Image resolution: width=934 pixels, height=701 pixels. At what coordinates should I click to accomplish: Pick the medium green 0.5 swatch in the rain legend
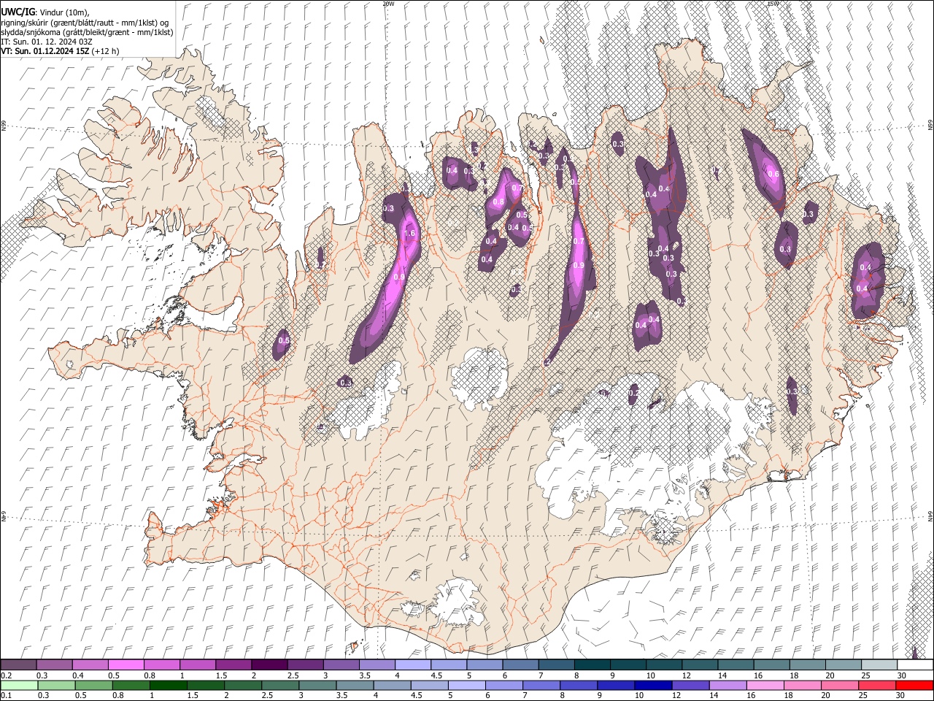[x=93, y=685]
